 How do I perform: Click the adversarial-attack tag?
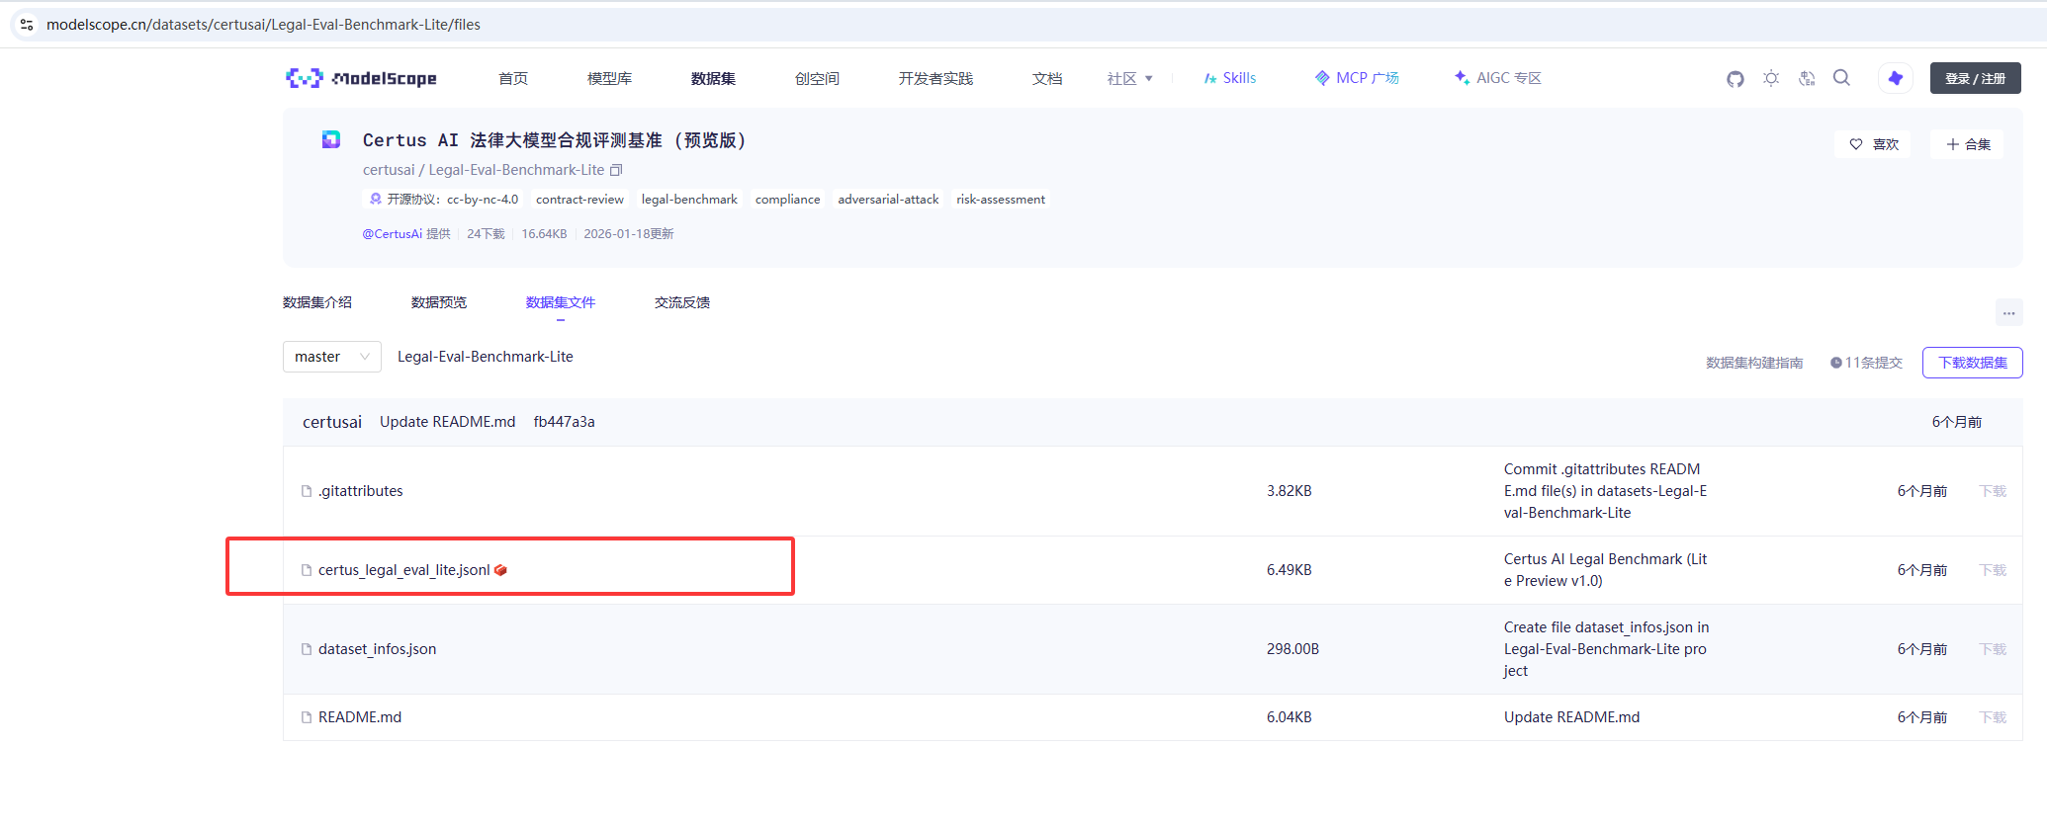[x=888, y=200]
